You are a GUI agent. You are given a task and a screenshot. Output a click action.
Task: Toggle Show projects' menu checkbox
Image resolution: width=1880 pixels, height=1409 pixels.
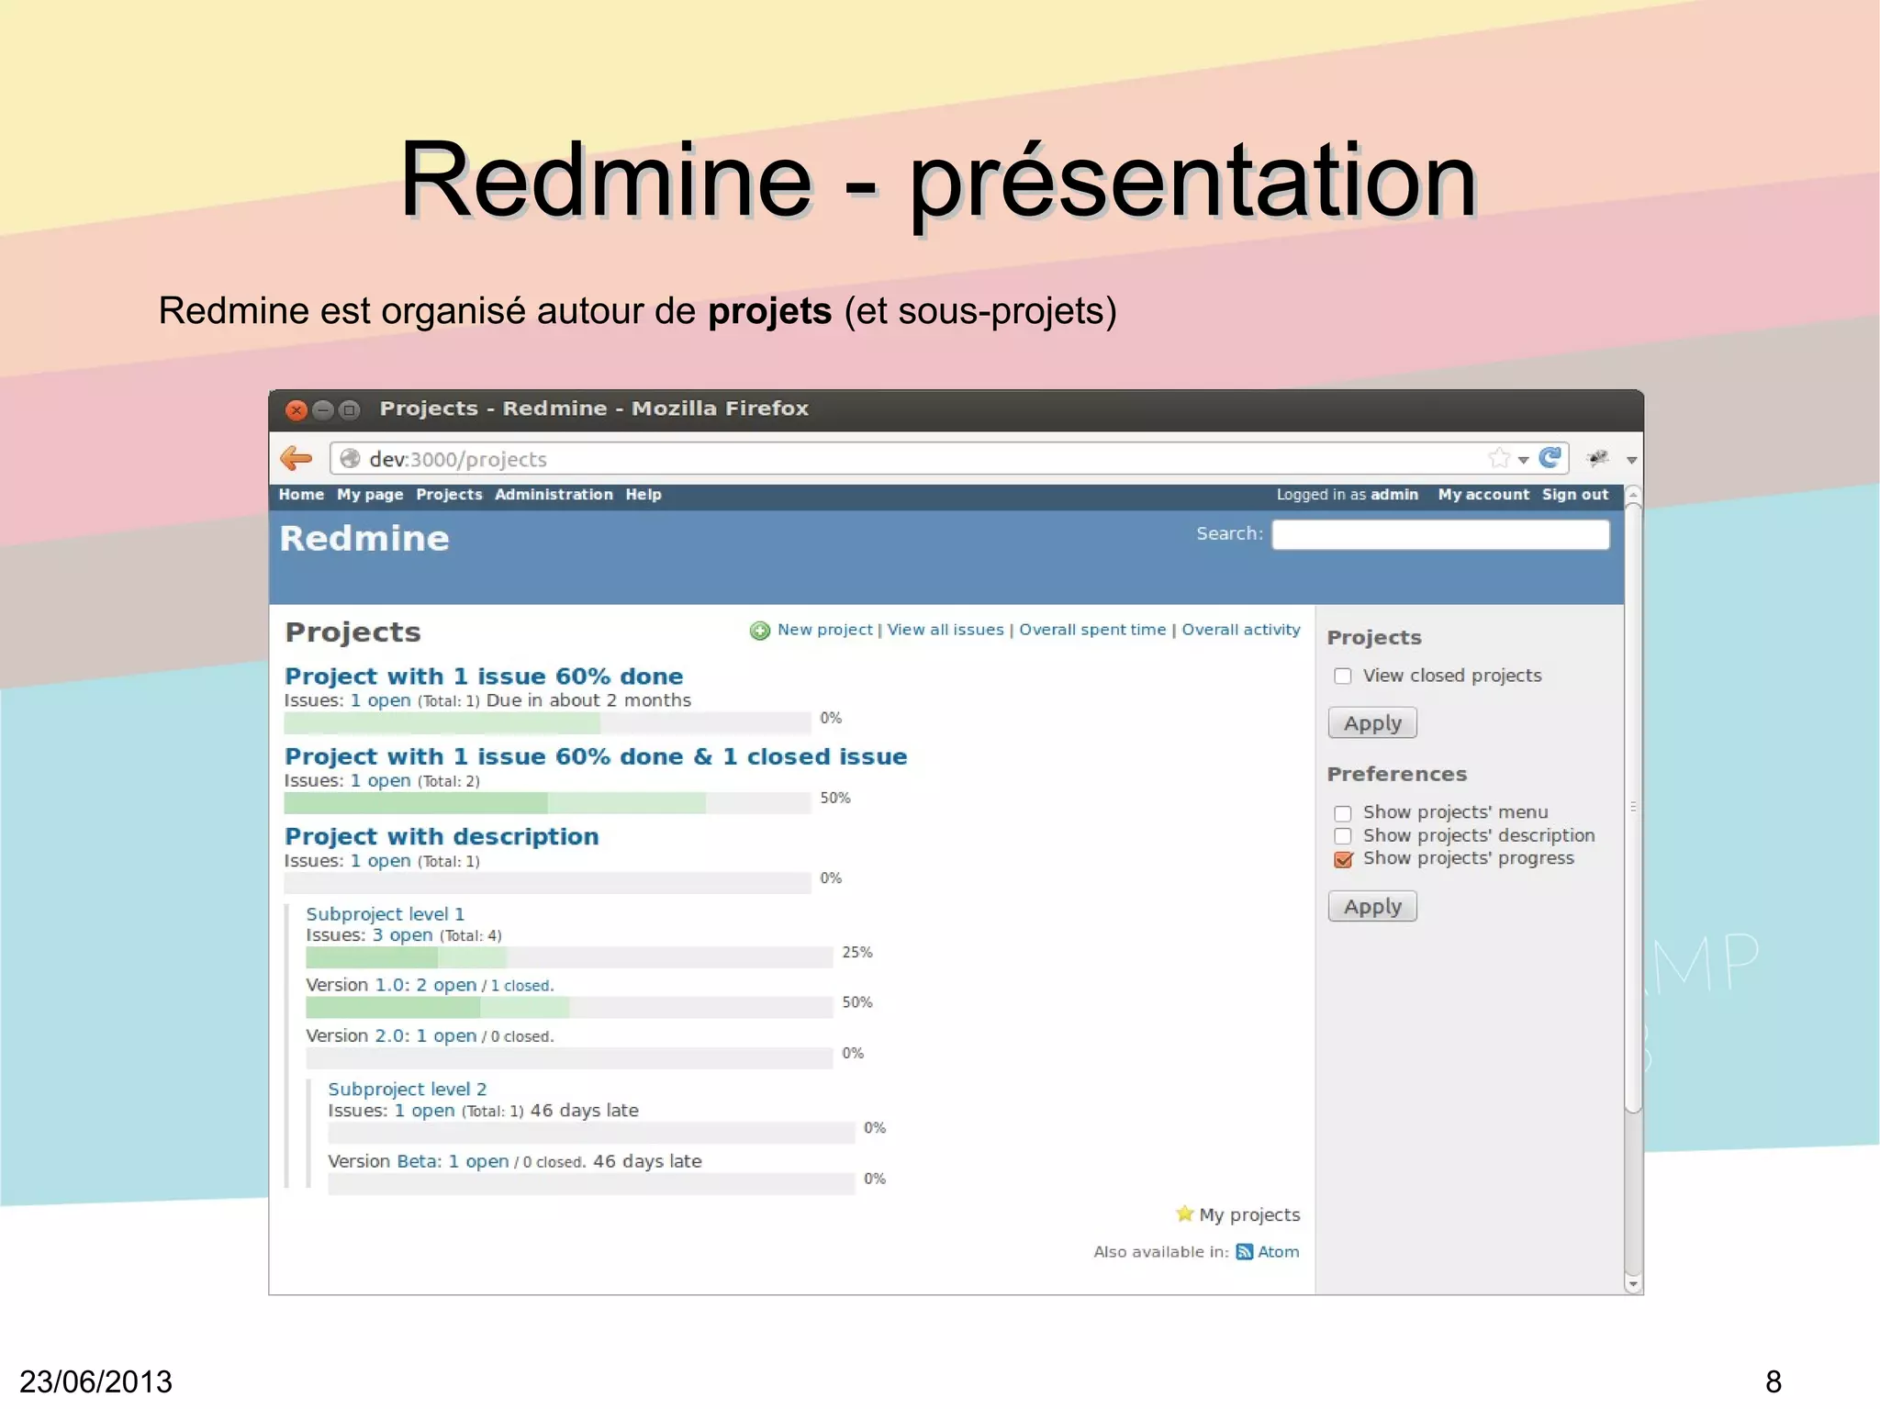[x=1343, y=813]
